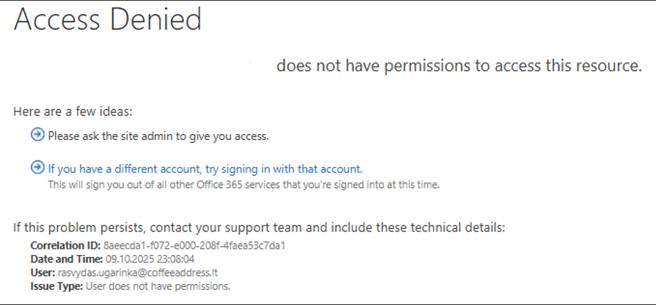
Task: Click the "User:" bold label
Action: pyautogui.click(x=43, y=273)
